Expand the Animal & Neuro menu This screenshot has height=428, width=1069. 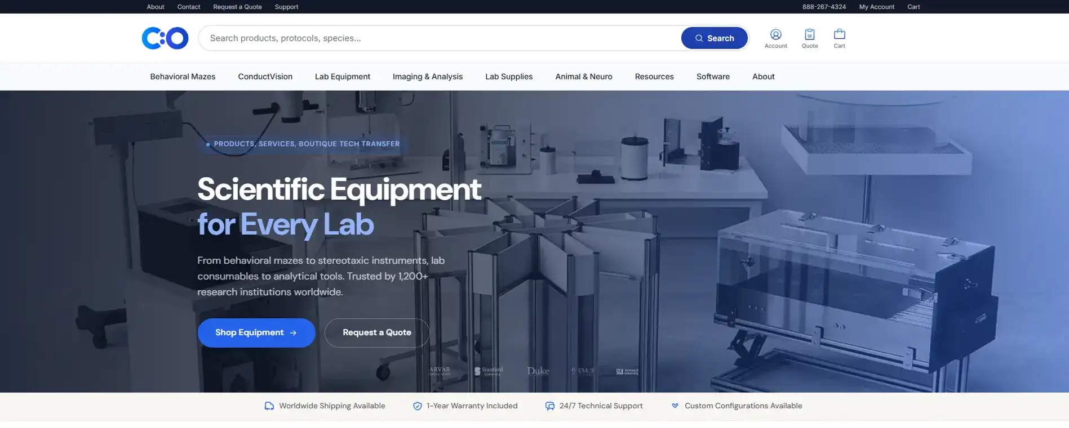[584, 76]
